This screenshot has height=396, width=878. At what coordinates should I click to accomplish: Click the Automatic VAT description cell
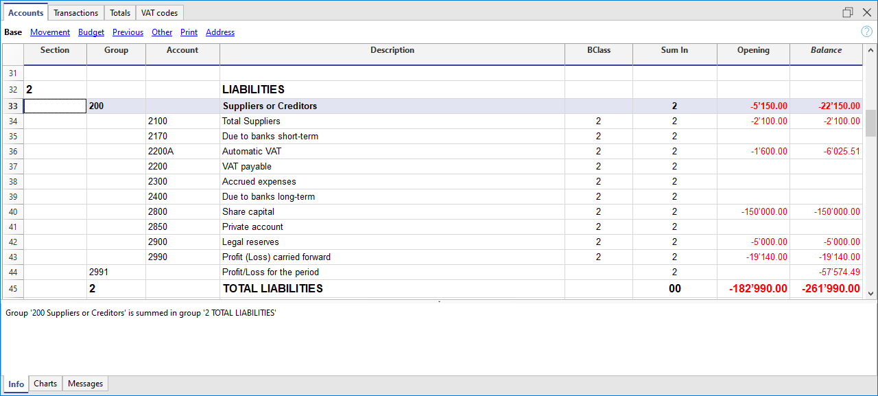pos(391,152)
